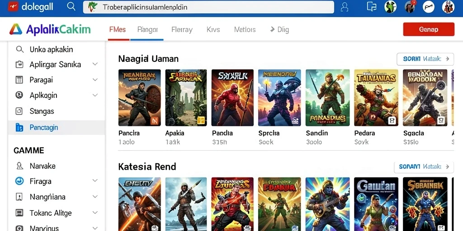Click the Narvake sidebar icon
This screenshot has width=463, height=231.
pyautogui.click(x=19, y=166)
